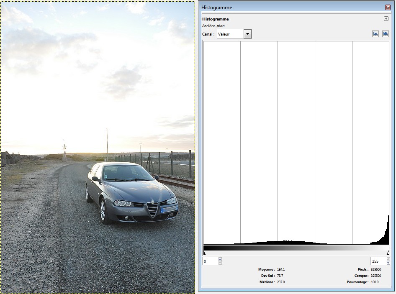Select the white triangle range slider handle

(x=388, y=252)
